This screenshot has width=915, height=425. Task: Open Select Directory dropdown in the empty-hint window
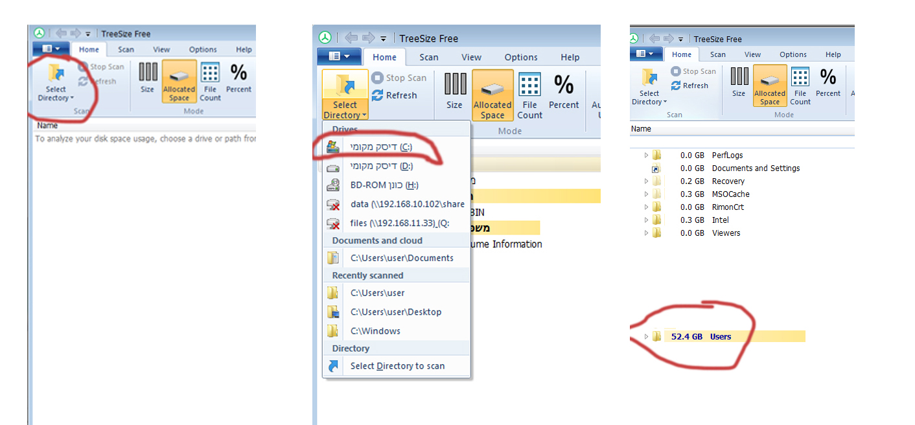pyautogui.click(x=56, y=82)
